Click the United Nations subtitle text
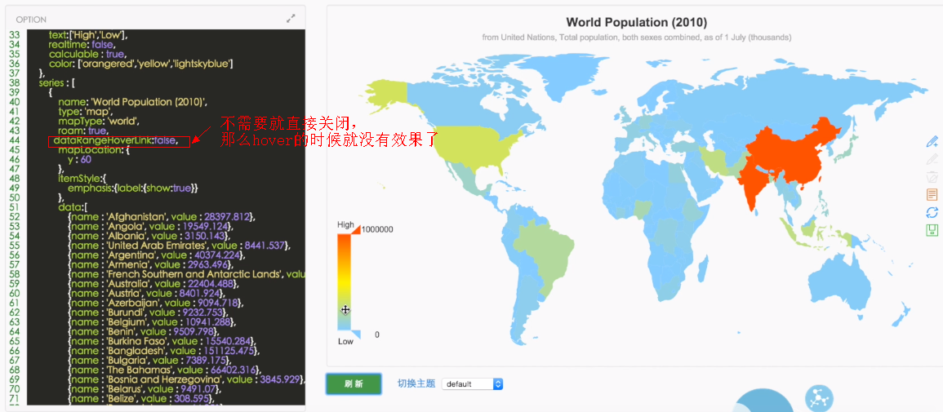This screenshot has width=943, height=412. tap(636, 38)
